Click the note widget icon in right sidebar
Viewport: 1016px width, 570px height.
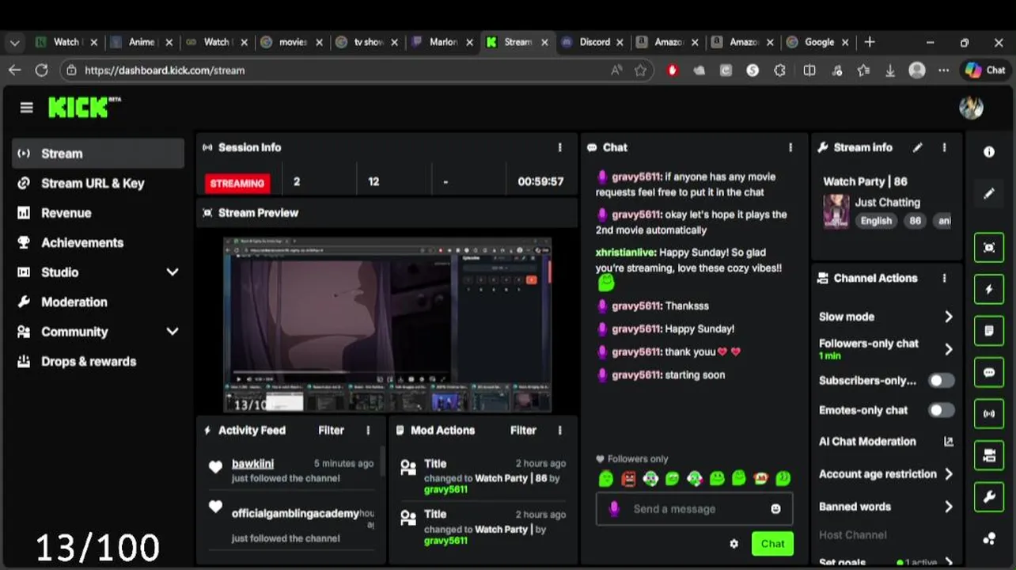click(989, 331)
